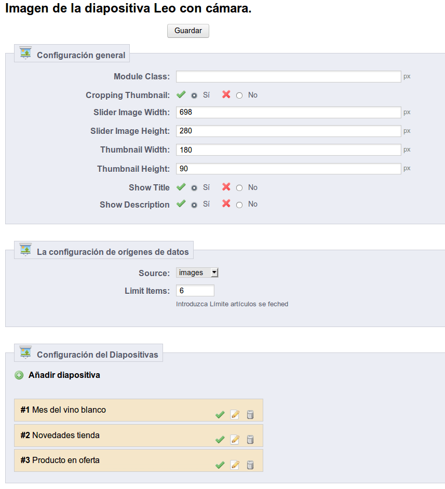The height and width of the screenshot is (489, 445).
Task: Focus the Slider Image Width field
Action: tap(289, 112)
